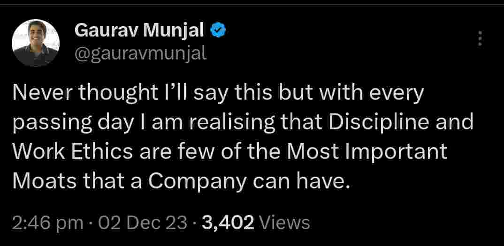Click the Views label
Screen dimensions: 504x246
click(x=285, y=222)
